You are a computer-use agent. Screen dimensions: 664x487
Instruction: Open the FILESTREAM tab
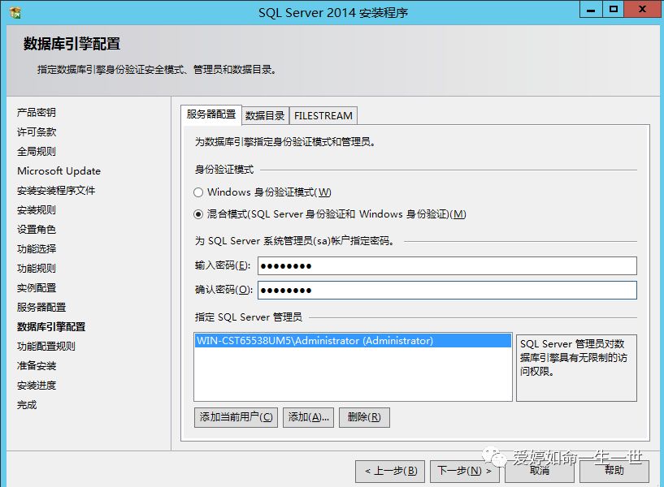[323, 116]
